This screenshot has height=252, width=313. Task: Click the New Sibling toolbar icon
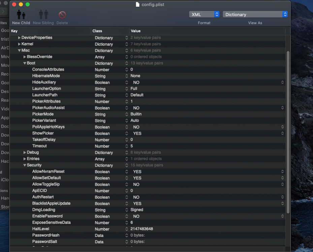tap(43, 15)
